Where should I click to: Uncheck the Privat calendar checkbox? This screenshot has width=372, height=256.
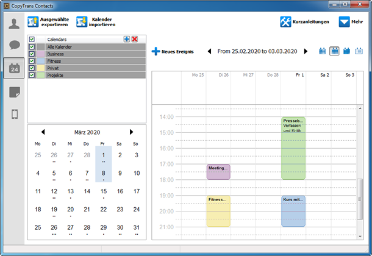click(32, 68)
